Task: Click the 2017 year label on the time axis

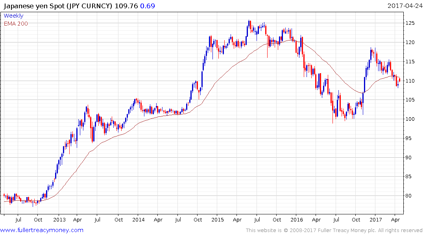Action: 376,220
